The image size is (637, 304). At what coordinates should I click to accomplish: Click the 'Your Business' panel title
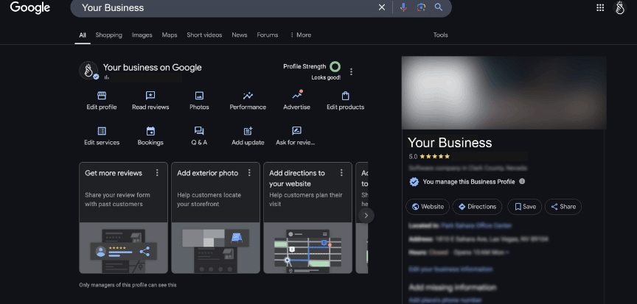(x=450, y=143)
